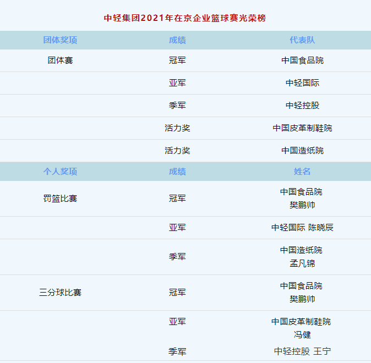The image size is (371, 363).
Task: Select 季军 in the 孟凡锦 row
Action: click(x=177, y=257)
